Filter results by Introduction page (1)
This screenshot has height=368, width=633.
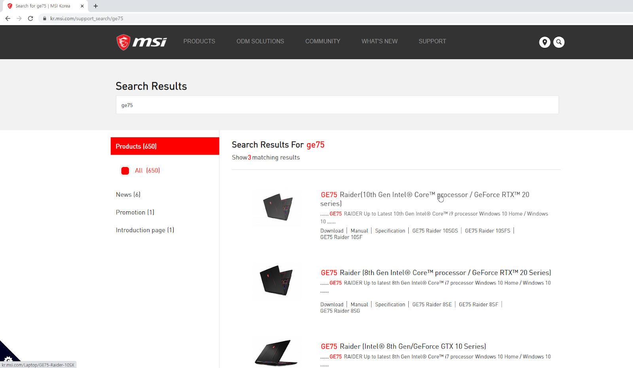pyautogui.click(x=145, y=230)
